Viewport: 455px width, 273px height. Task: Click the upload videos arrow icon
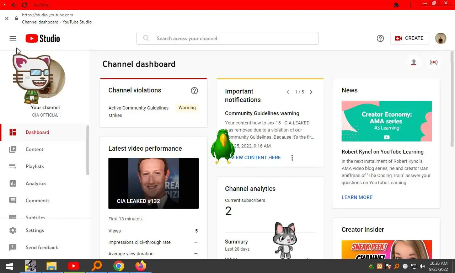click(x=413, y=62)
